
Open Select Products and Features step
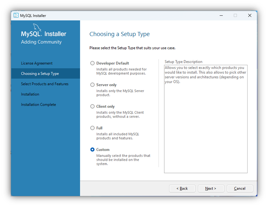[x=46, y=84]
